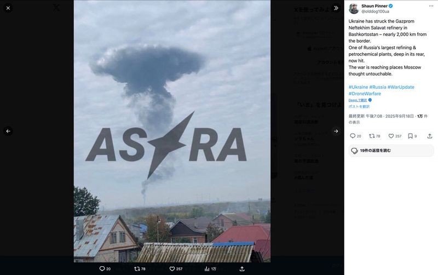Like the post via sidebar heart icon
The image size is (438, 275).
pyautogui.click(x=391, y=136)
